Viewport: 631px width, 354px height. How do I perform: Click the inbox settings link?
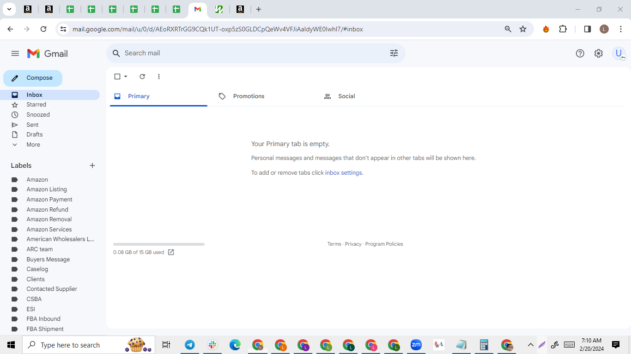344,173
